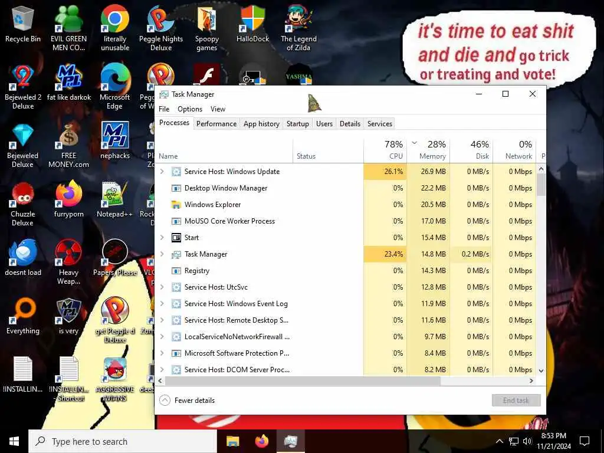Sort by Name column header
Viewport: 604px width, 453px height.
coord(224,150)
